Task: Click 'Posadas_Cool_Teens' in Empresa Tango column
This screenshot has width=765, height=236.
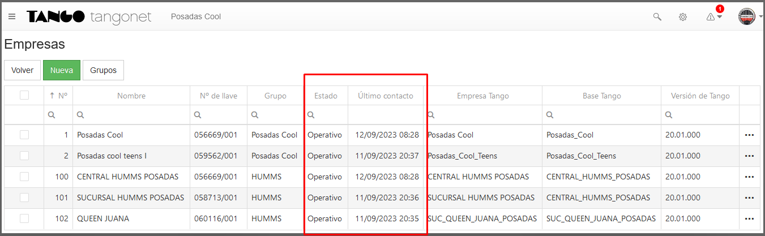Action: (463, 156)
